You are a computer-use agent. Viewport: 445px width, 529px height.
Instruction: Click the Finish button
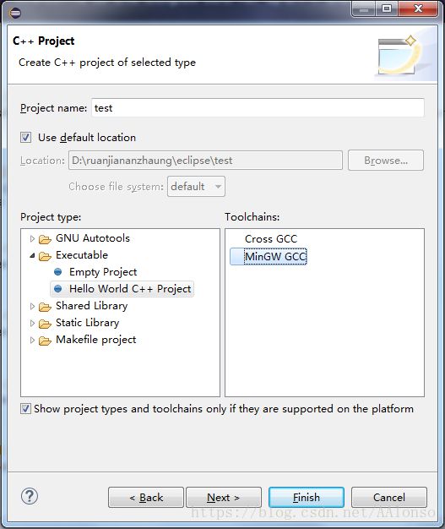pyautogui.click(x=307, y=497)
